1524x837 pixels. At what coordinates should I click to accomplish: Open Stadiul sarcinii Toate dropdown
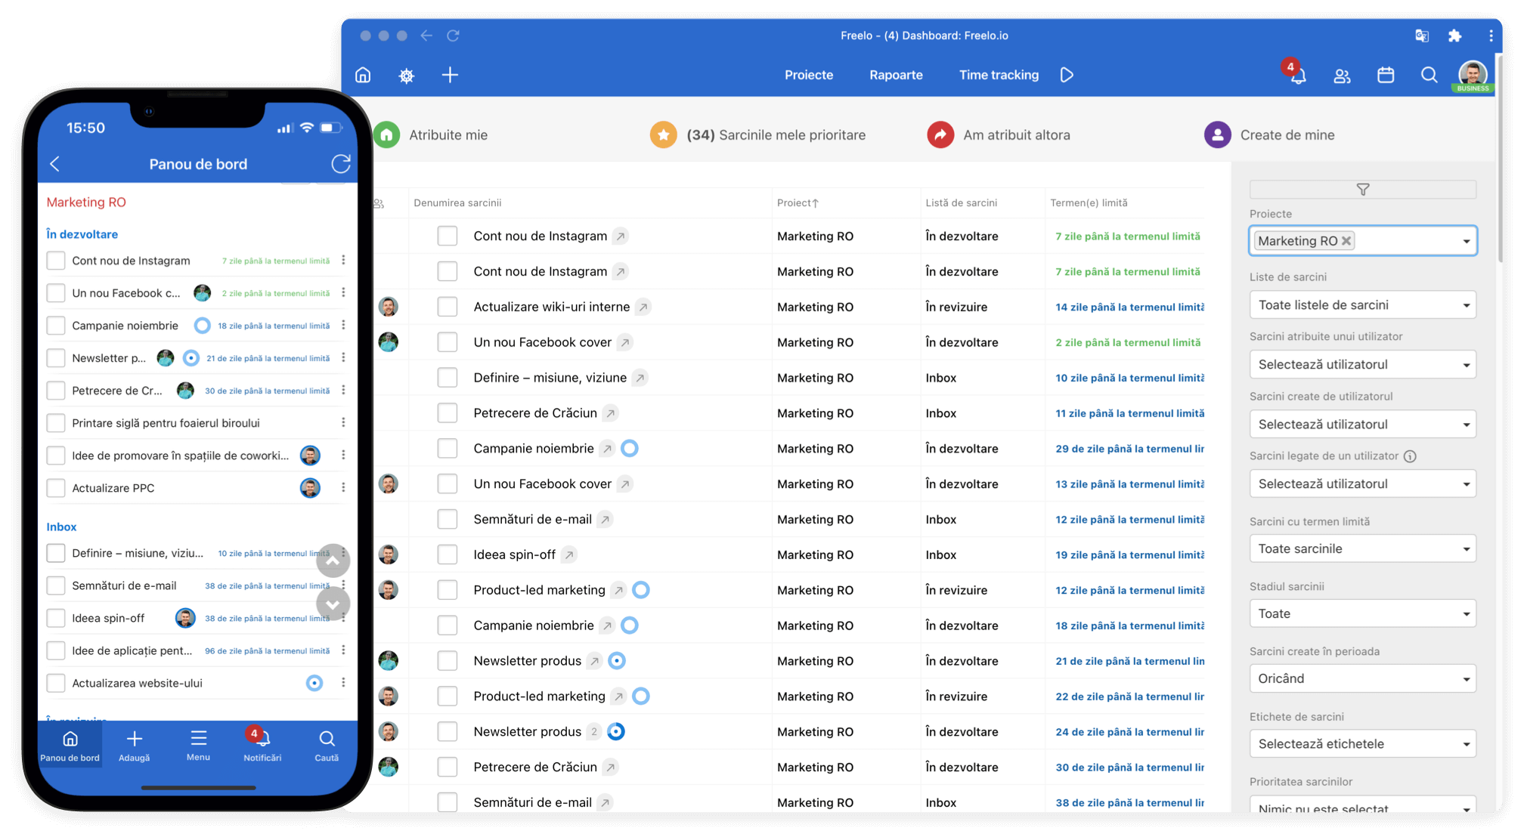click(1363, 613)
